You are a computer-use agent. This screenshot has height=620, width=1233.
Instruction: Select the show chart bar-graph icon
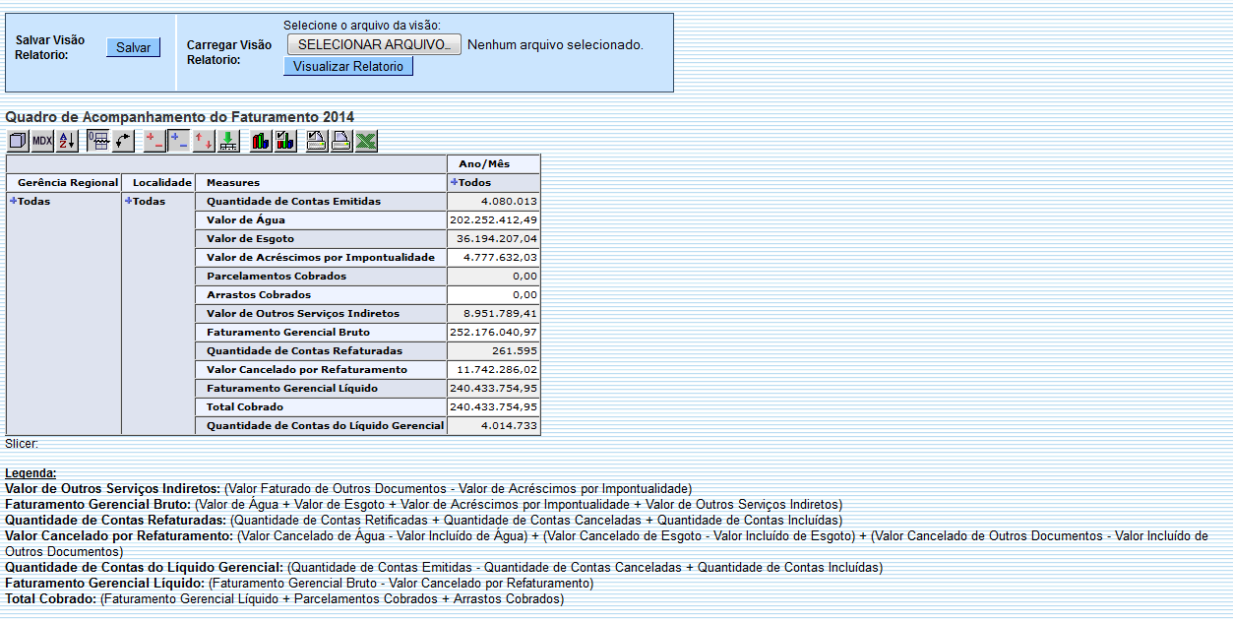[x=261, y=141]
